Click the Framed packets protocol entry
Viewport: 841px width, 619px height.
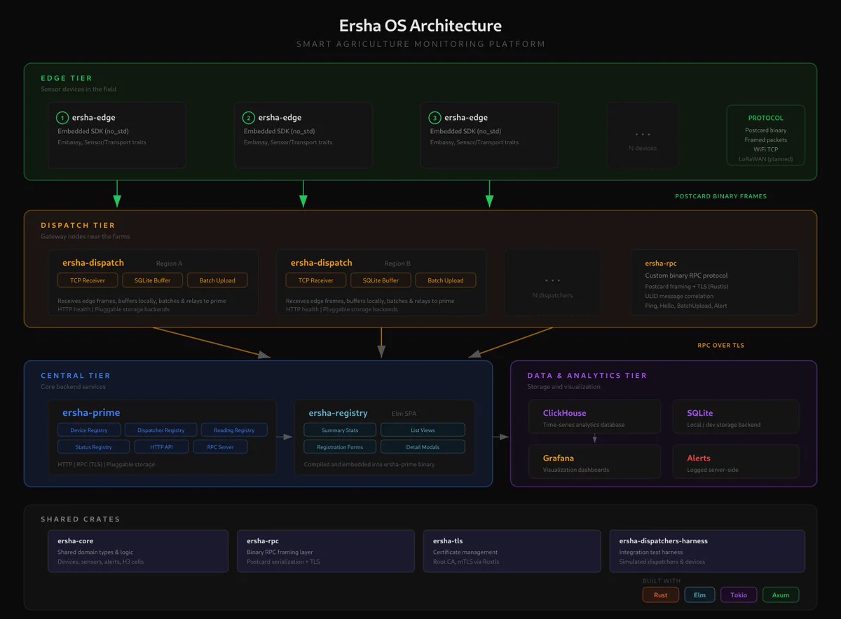point(765,140)
